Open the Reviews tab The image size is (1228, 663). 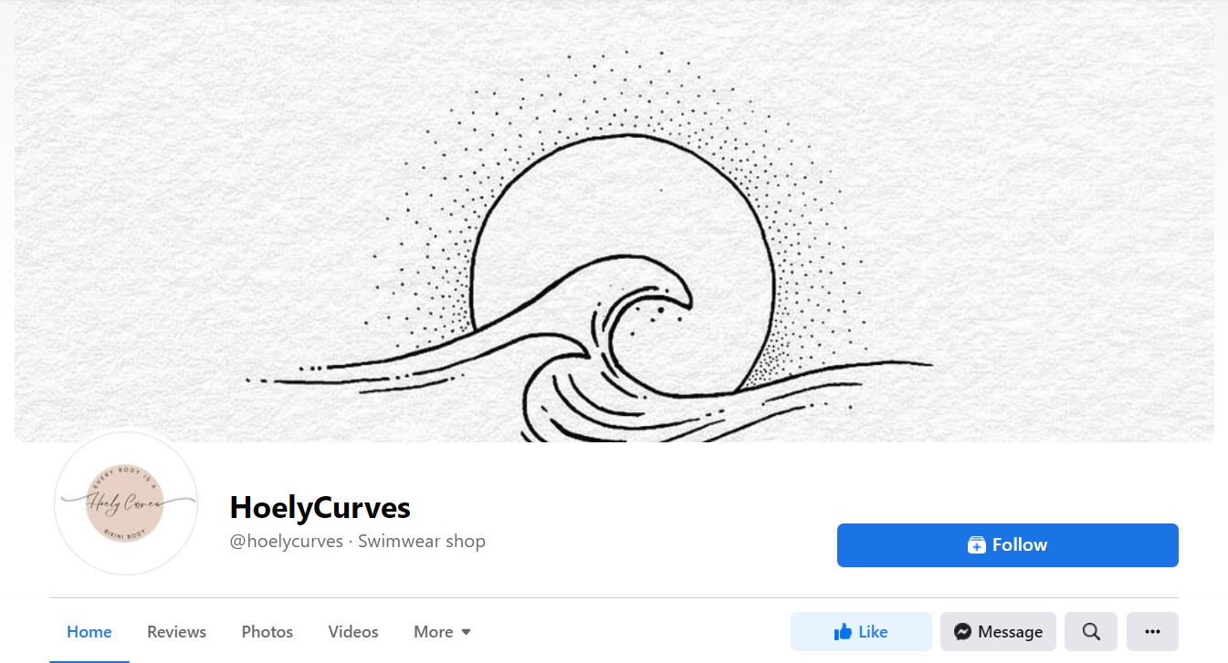(176, 632)
